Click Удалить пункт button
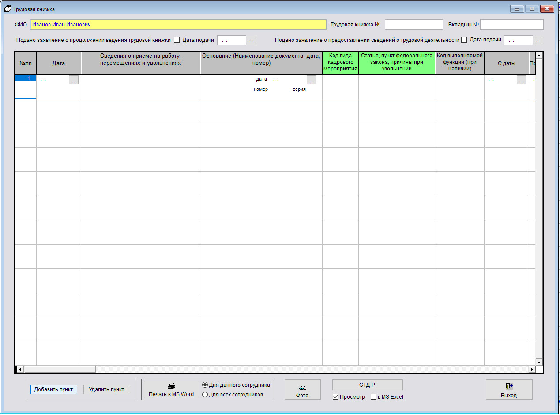This screenshot has height=415, width=560. point(106,389)
